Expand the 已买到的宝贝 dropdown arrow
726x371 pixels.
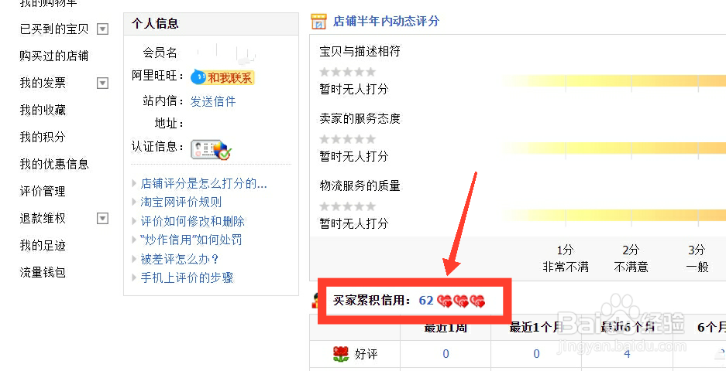pyautogui.click(x=102, y=29)
